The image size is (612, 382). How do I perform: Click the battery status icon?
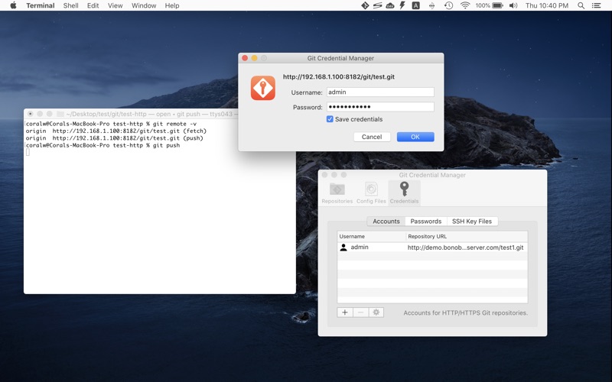coord(498,5)
